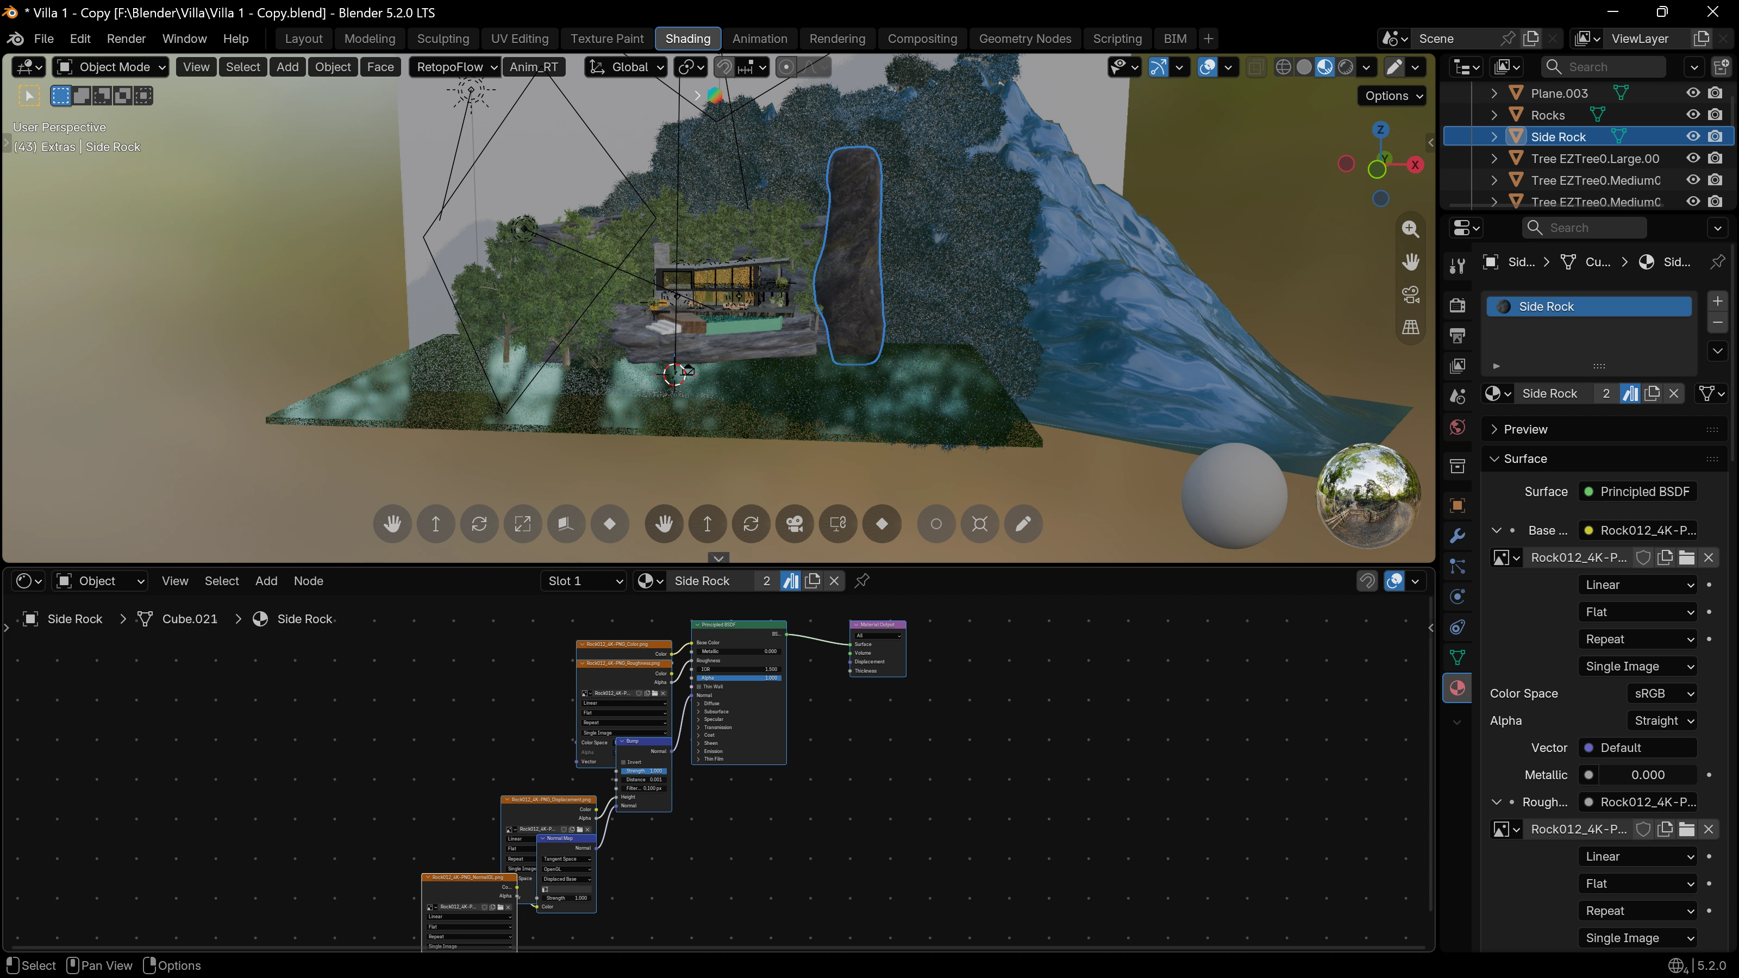Open the Render menu

(x=126, y=39)
